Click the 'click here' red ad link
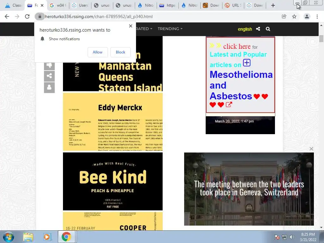Image resolution: width=324 pixels, height=243 pixels. point(237,46)
